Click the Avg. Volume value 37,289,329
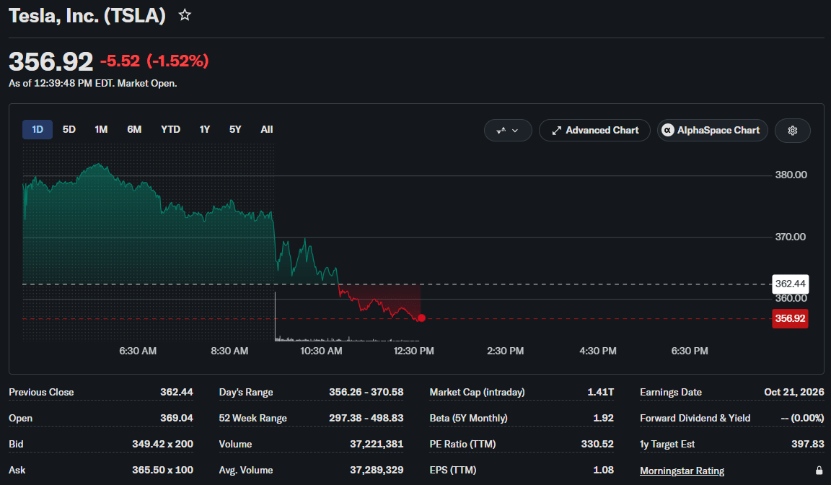 [x=377, y=470]
